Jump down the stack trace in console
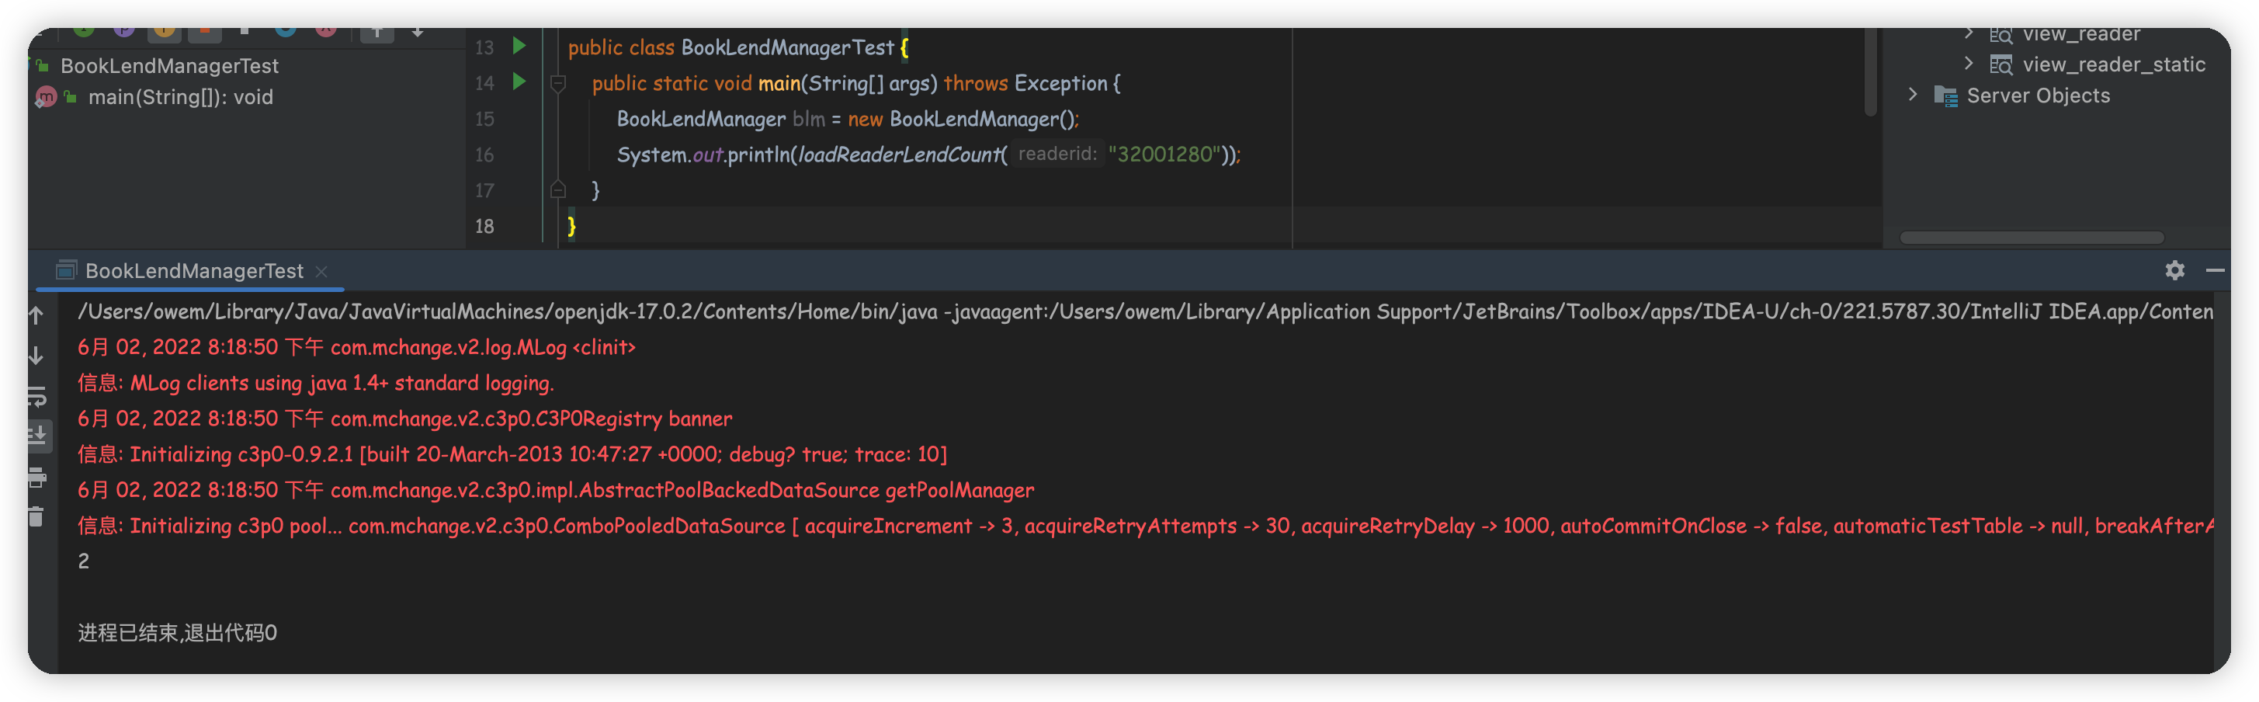Screen dimensions: 2259x702 36,356
